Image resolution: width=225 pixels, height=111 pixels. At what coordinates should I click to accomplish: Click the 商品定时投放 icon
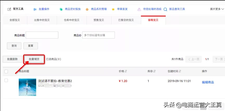click(x=61, y=9)
